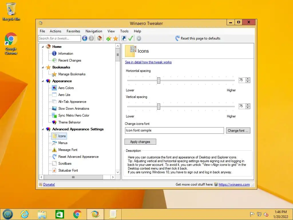
Task: Click the shortcut arrow toolbar icon
Action: point(124,38)
